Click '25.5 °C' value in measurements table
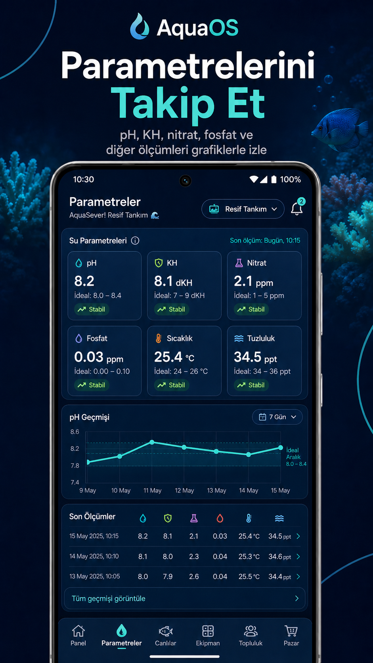 point(249,577)
